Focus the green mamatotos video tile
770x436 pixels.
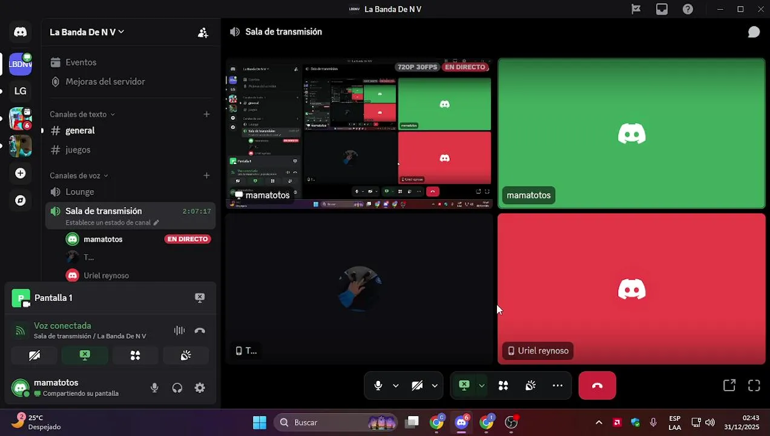(631, 133)
